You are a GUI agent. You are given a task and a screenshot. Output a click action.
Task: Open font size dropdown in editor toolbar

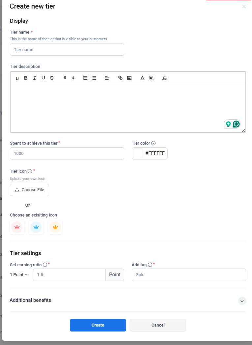click(x=69, y=78)
